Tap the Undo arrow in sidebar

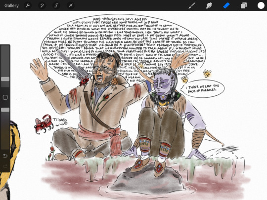point(5,156)
